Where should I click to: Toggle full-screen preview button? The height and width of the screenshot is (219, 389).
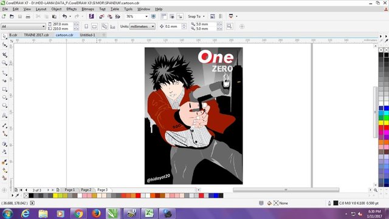coord(153,16)
